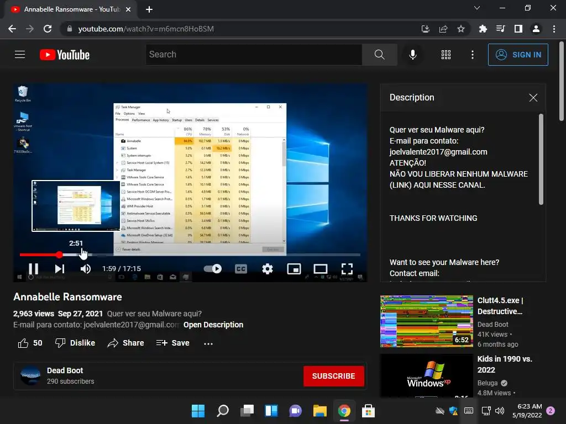This screenshot has height=424, width=566.
Task: Open player settings gear
Action: pos(267,269)
